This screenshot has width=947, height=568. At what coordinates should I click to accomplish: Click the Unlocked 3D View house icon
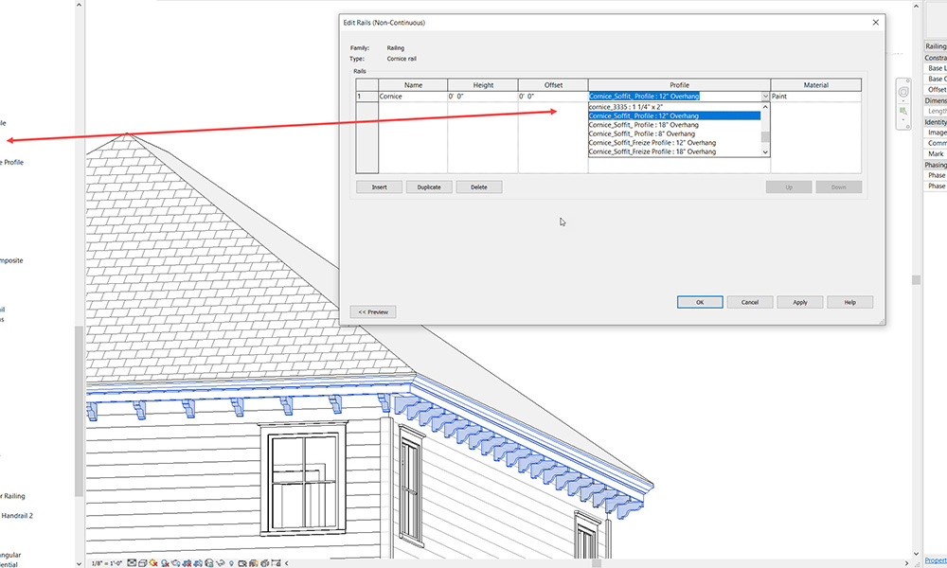[209, 563]
